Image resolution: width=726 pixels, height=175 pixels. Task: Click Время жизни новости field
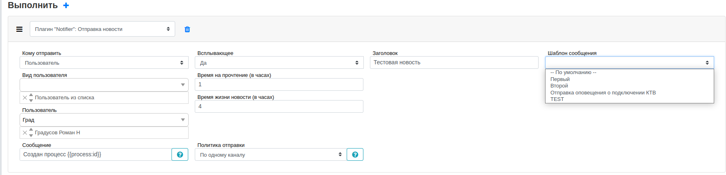point(279,107)
